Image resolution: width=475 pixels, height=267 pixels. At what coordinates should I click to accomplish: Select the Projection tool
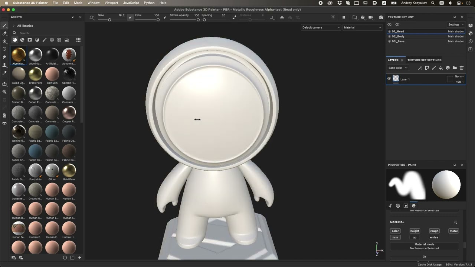point(4,41)
